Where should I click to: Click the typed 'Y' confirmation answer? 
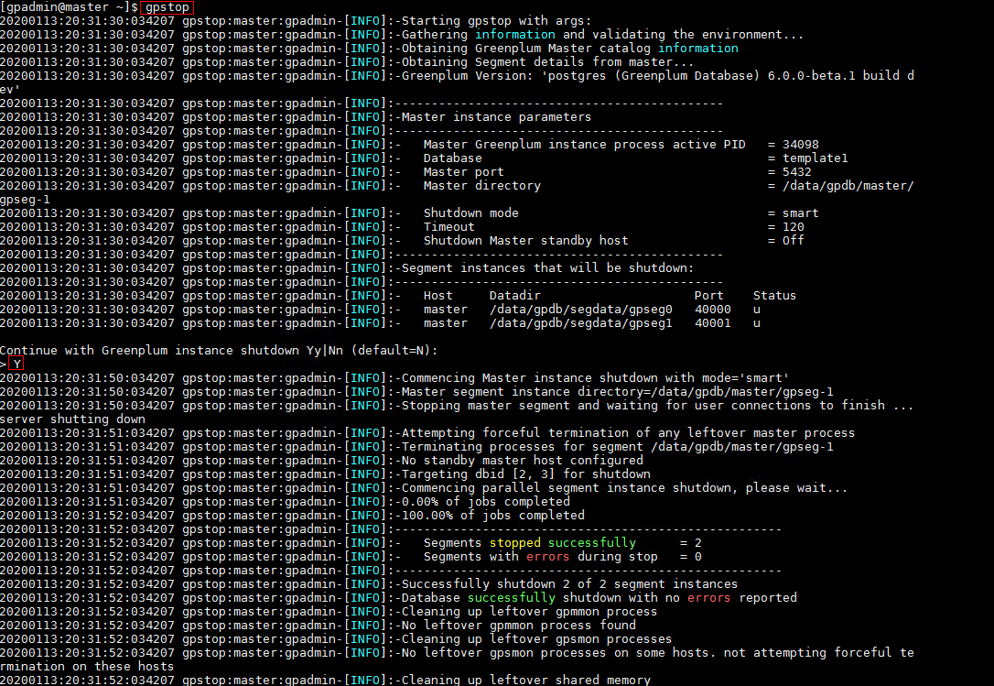pos(17,365)
